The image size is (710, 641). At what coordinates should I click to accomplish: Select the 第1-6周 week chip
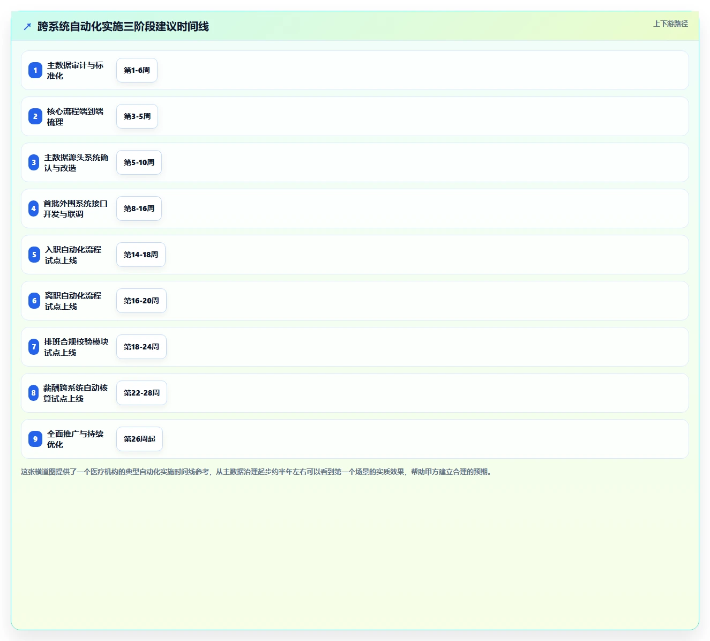[x=137, y=70]
